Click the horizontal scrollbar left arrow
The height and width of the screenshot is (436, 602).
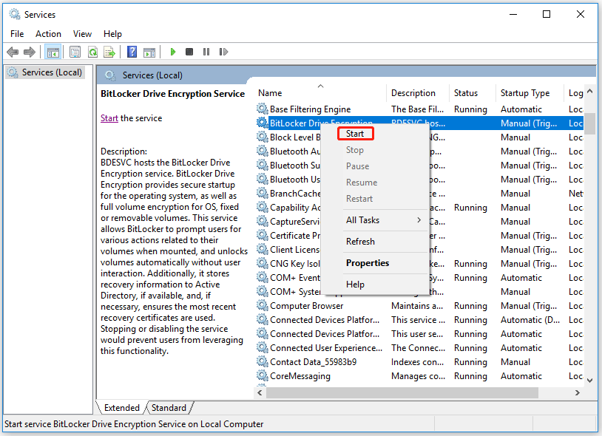[260, 392]
